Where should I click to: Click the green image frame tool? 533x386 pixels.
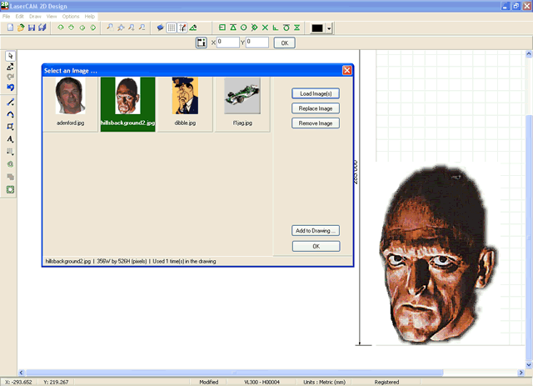(x=10, y=189)
